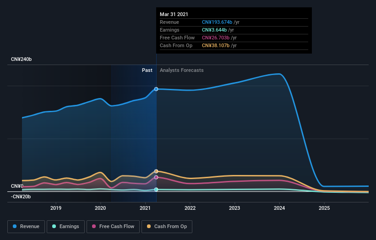Click the -CN¥20b y-axis label
The width and height of the screenshot is (376, 240).
pos(21,196)
